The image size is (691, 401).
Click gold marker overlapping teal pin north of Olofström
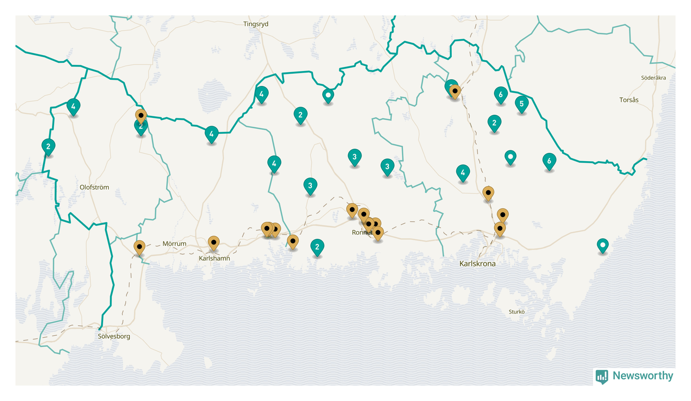tap(141, 115)
